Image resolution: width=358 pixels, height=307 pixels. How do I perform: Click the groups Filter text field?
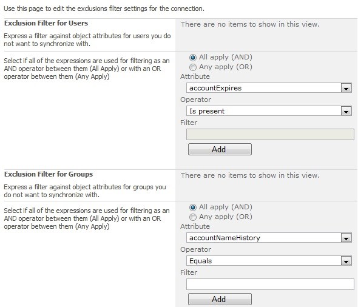(x=270, y=284)
